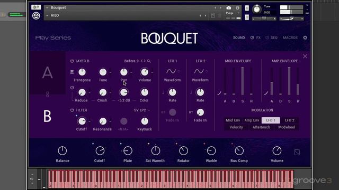Screen dimensions: 339x190
Task: Click the save preset icon next to HILO
Action: pos(213,15)
